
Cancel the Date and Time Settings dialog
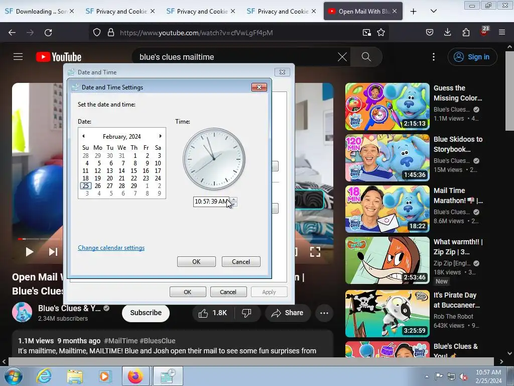[x=241, y=261]
